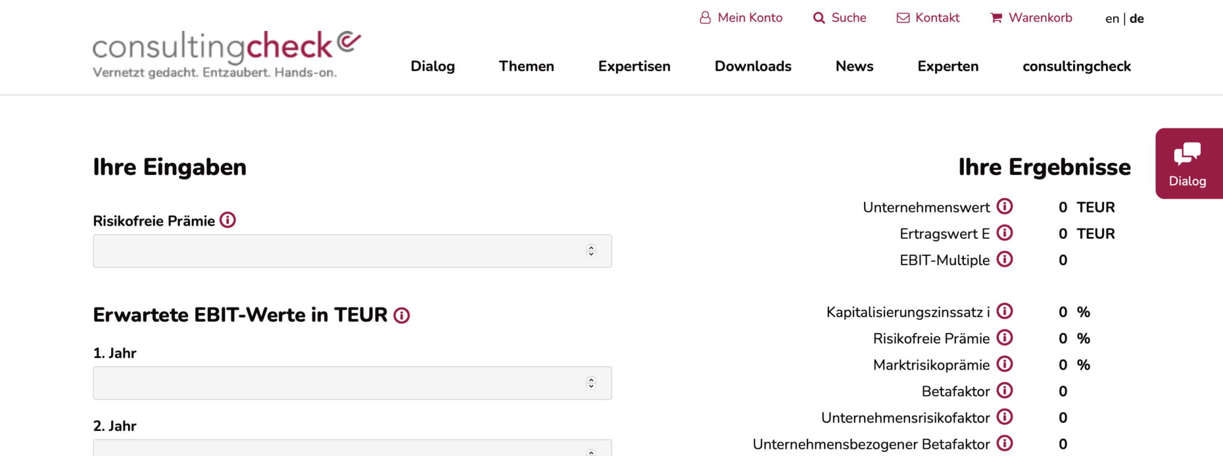Click Betafaktor info icon

(1005, 391)
